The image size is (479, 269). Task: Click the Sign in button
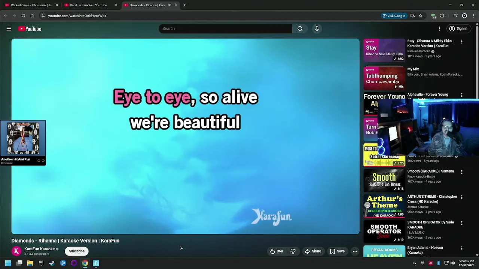point(458,29)
